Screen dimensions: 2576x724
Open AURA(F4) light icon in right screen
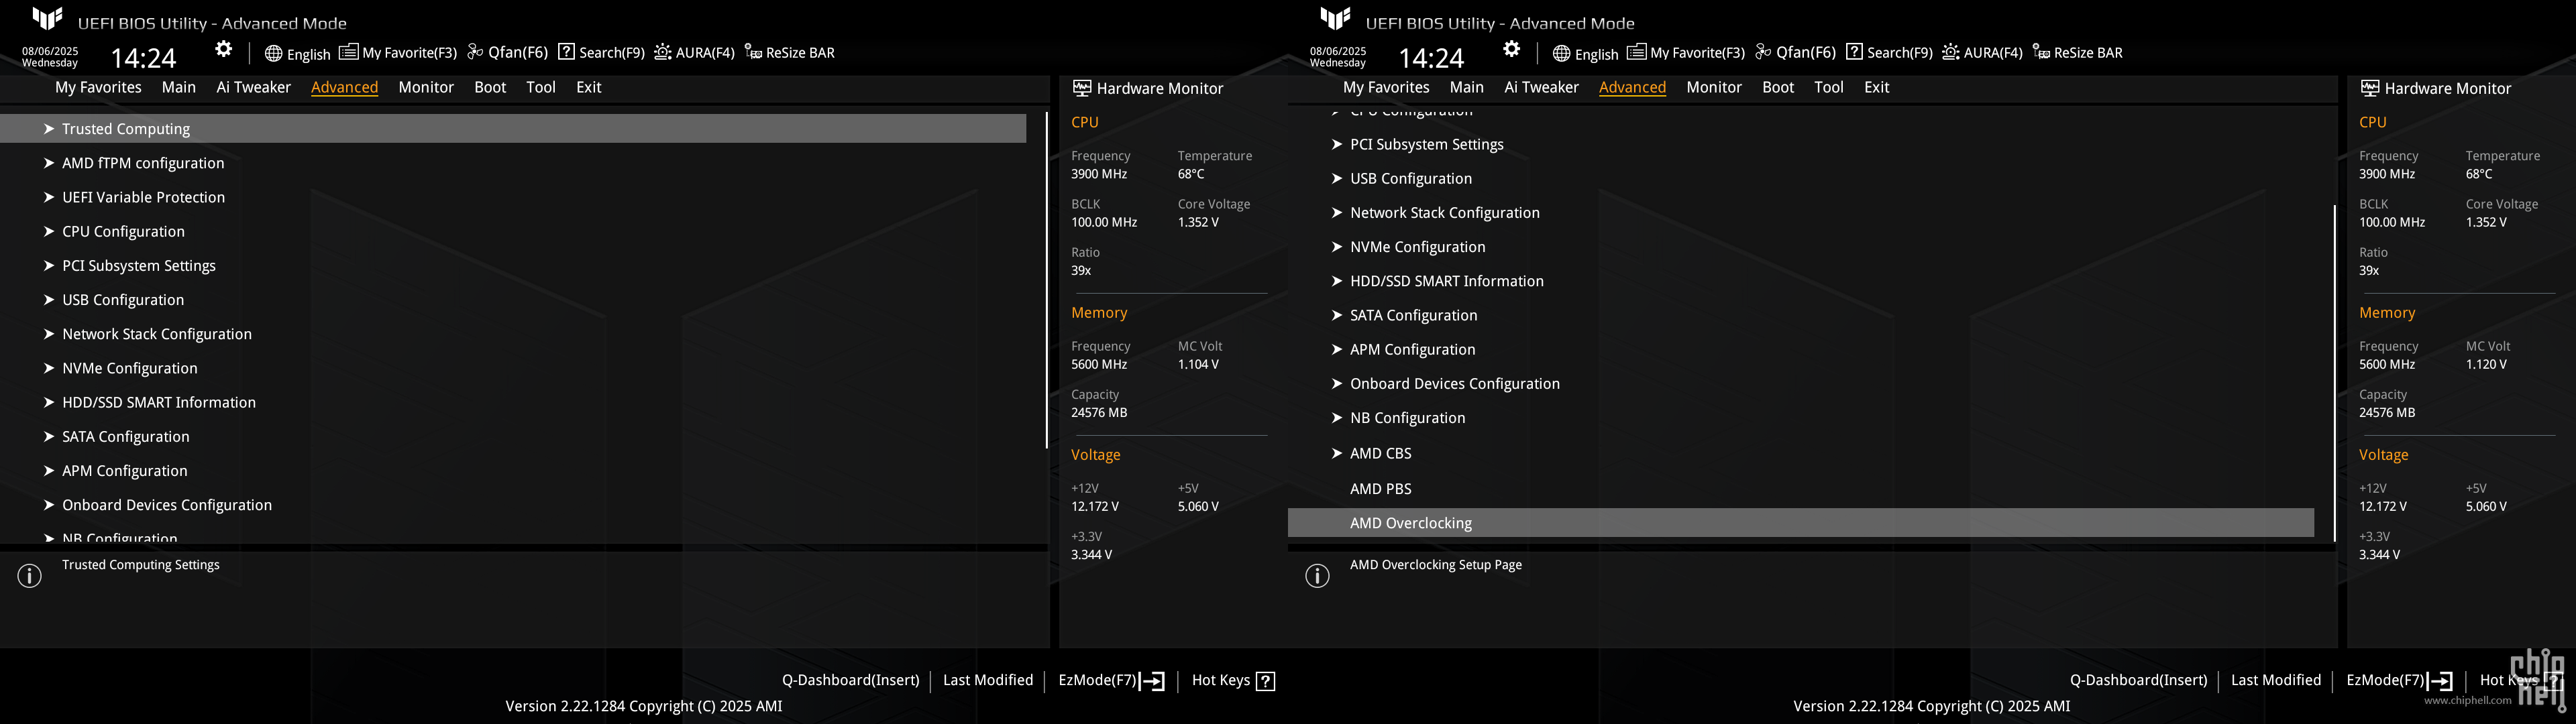1950,52
